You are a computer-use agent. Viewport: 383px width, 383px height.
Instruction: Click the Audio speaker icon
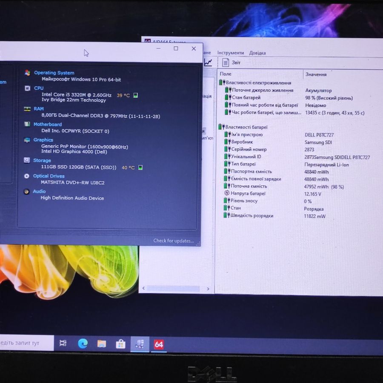point(26,191)
